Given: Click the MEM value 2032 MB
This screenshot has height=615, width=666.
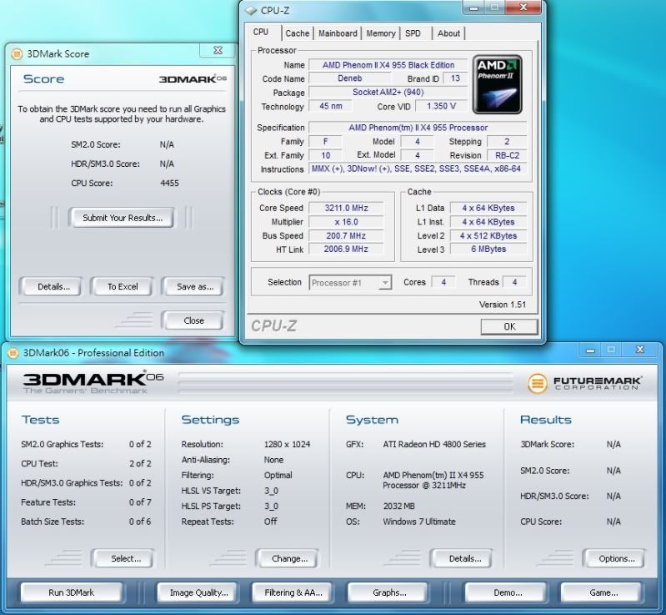Looking at the screenshot, I should coord(398,507).
